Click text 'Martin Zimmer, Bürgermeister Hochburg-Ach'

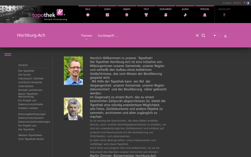(123, 156)
